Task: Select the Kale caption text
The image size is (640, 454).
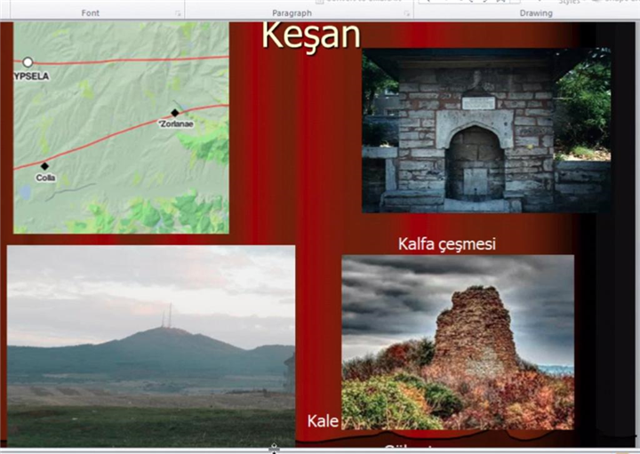Action: 323,421
